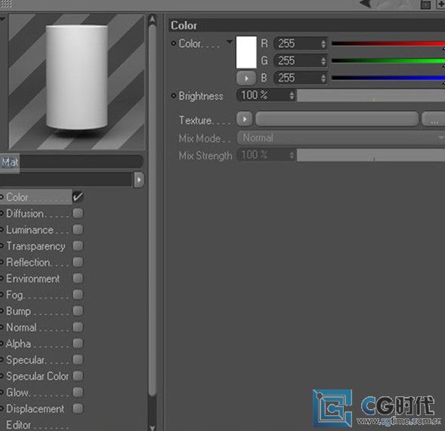
Task: Click arrow button beside layer field
Action: pos(139,180)
